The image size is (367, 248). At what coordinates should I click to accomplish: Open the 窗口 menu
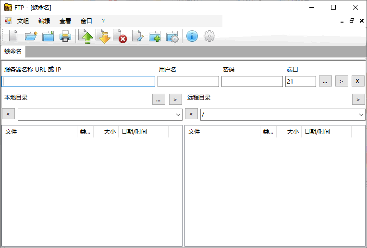point(86,21)
